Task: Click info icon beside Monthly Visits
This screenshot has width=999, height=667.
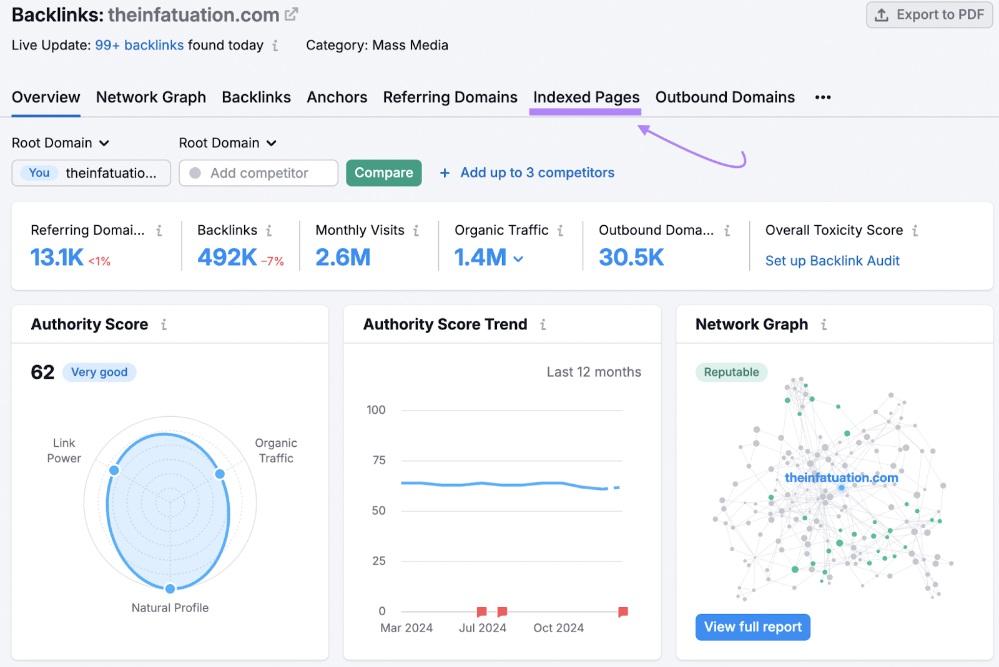Action: (416, 231)
